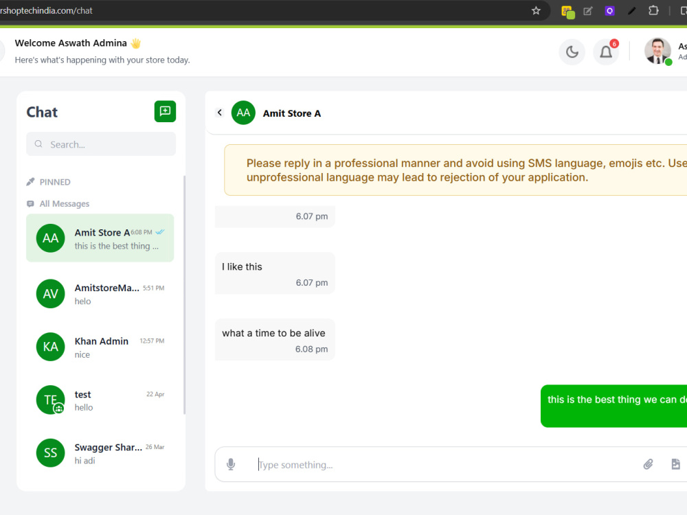This screenshot has height=515, width=687.
Task: Open Khan Admin conversation
Action: click(x=100, y=347)
